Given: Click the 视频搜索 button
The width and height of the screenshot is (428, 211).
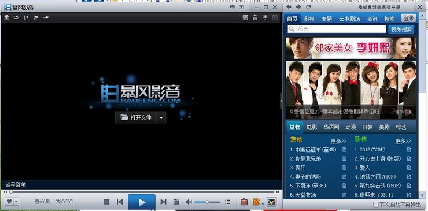Looking at the screenshot, I should click(x=401, y=29).
